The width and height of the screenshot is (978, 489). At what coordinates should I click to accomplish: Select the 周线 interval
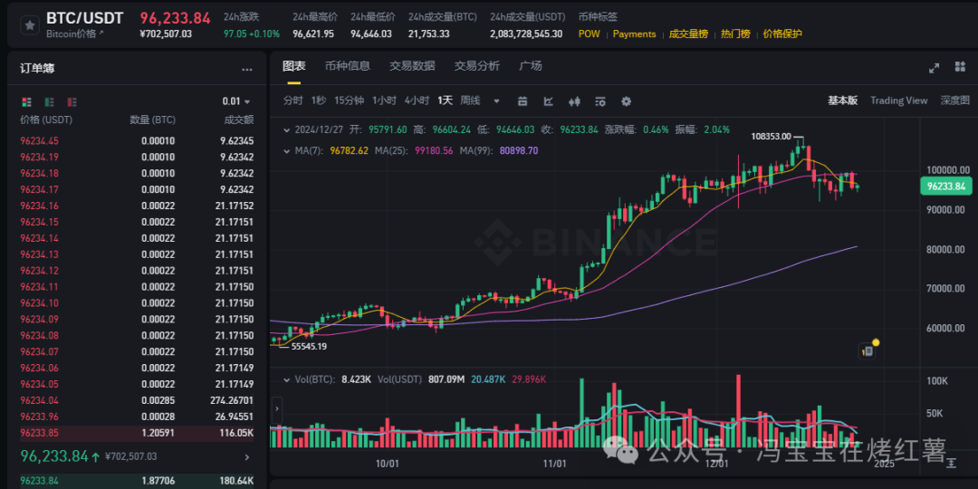pyautogui.click(x=470, y=101)
